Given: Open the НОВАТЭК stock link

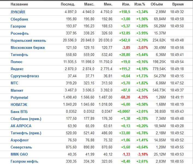Looking at the screenshot, I should pos(19,105).
